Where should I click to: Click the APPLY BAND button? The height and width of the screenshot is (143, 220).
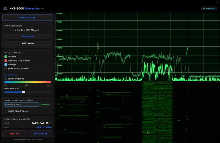[x=27, y=37]
